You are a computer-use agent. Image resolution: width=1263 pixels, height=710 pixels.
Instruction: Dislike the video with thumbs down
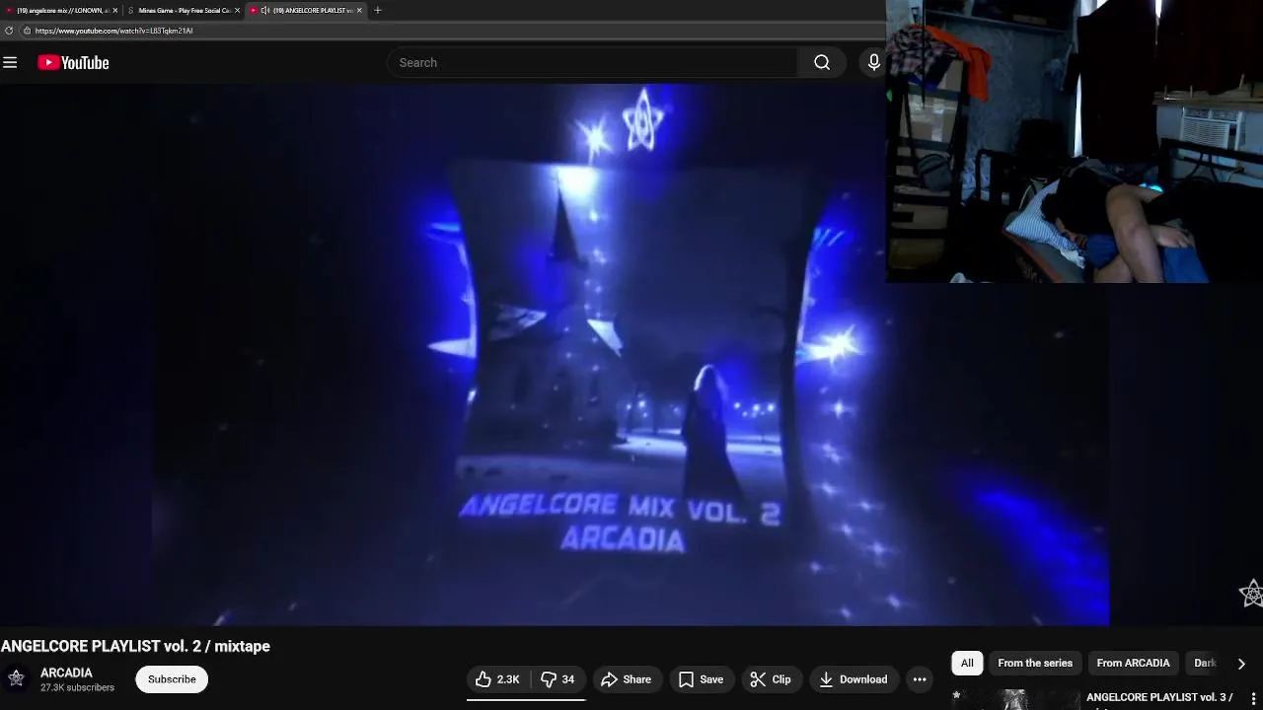(x=557, y=679)
